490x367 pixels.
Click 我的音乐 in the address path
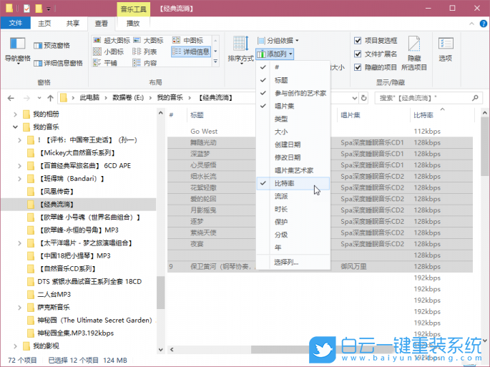tap(170, 98)
